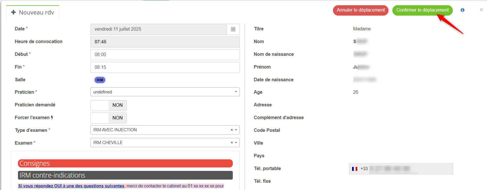487x190 pixels.
Task: Clear the IRM AVEC INJECTION selection
Action: coord(232,130)
